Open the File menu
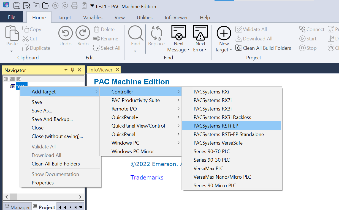The image size is (339, 210). tap(12, 17)
